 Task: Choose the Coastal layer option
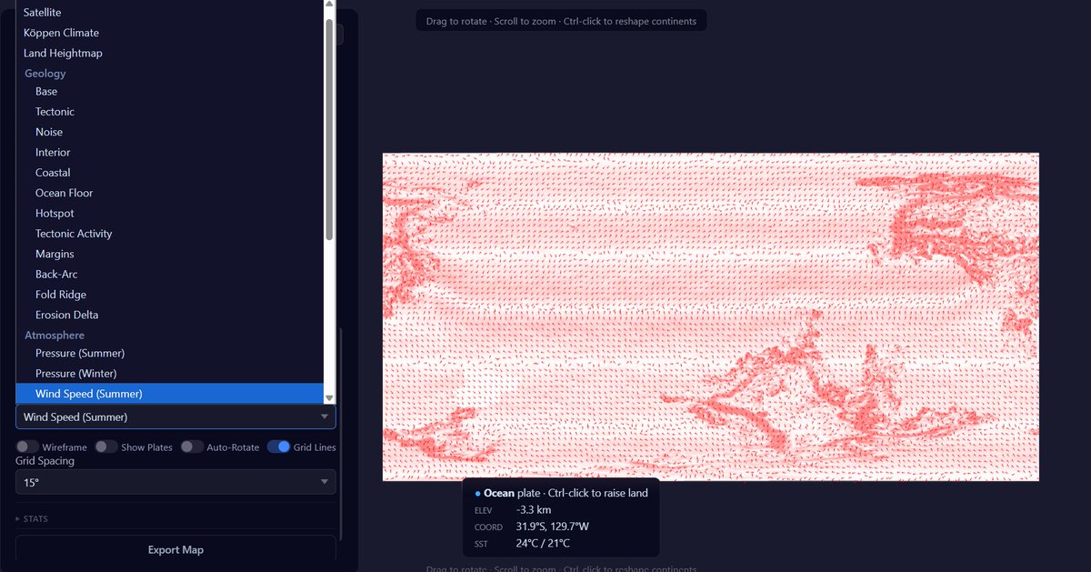170,173
